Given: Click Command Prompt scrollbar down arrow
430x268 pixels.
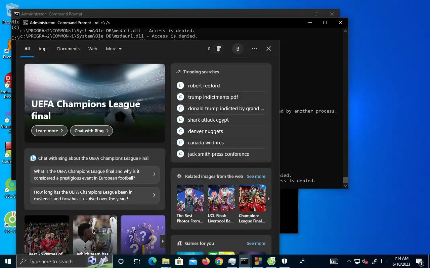Looking at the screenshot, I should (x=345, y=186).
